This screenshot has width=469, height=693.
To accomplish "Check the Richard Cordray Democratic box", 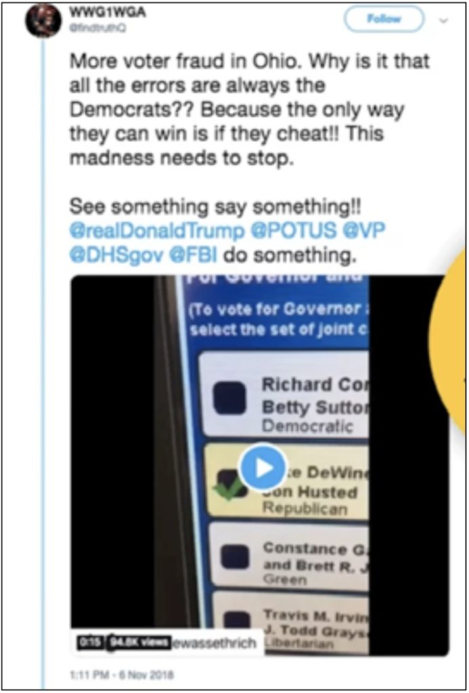I will coord(229,398).
